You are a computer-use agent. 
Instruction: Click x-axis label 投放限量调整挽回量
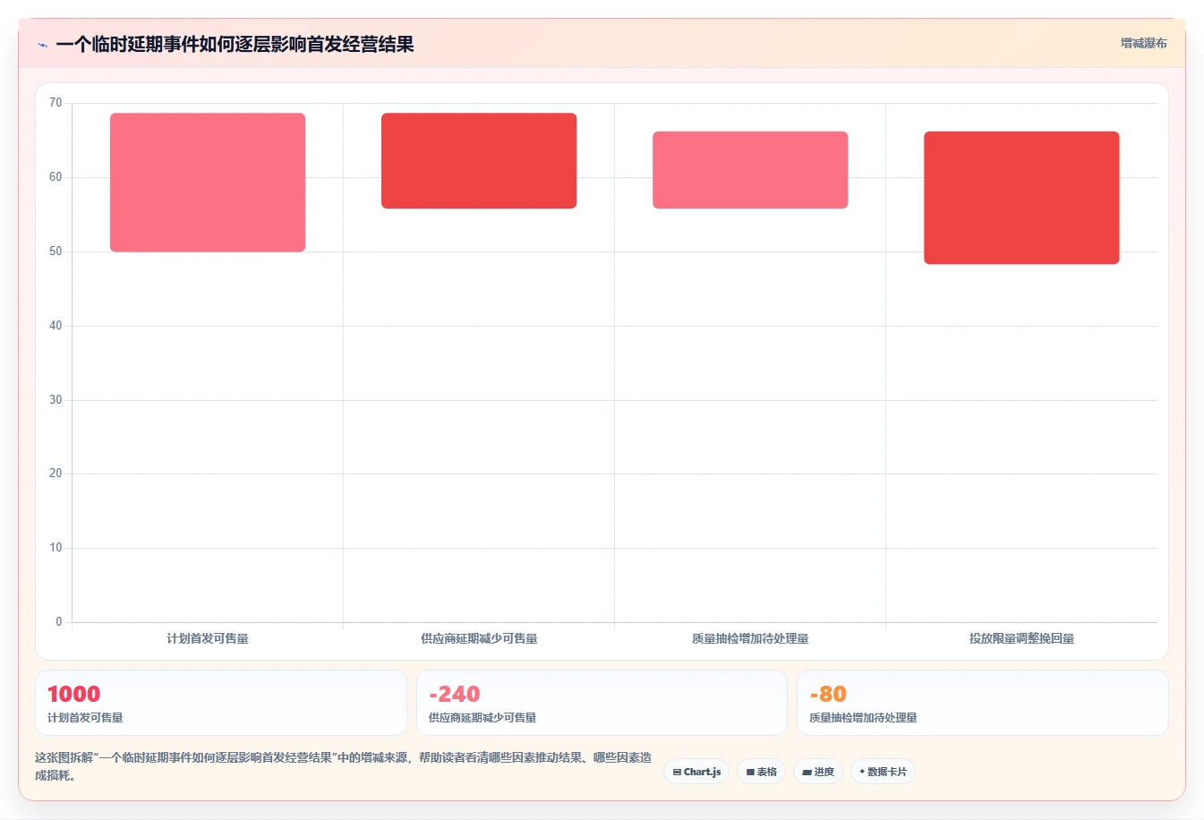click(1021, 638)
